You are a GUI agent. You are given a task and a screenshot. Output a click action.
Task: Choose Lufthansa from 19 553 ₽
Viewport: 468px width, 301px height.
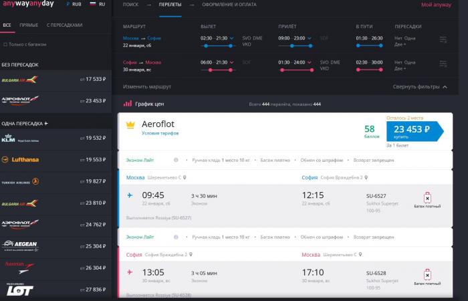pyautogui.click(x=55, y=160)
